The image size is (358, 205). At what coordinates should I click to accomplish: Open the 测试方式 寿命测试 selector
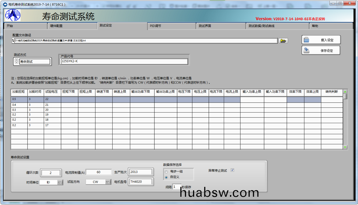(x=35, y=62)
